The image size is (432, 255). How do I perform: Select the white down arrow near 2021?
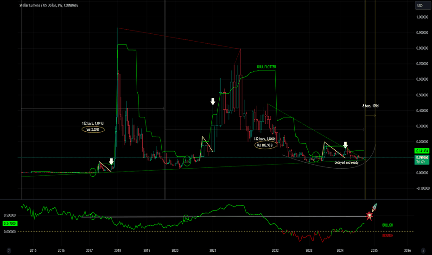tap(213, 102)
